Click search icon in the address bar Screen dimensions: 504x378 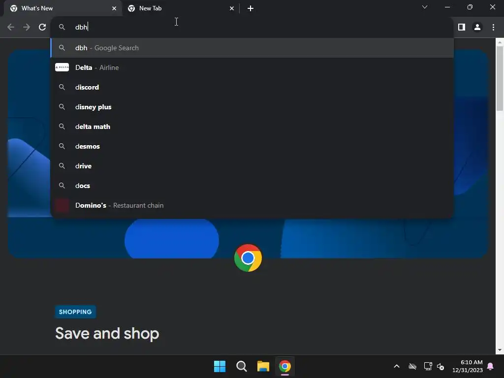click(x=62, y=27)
